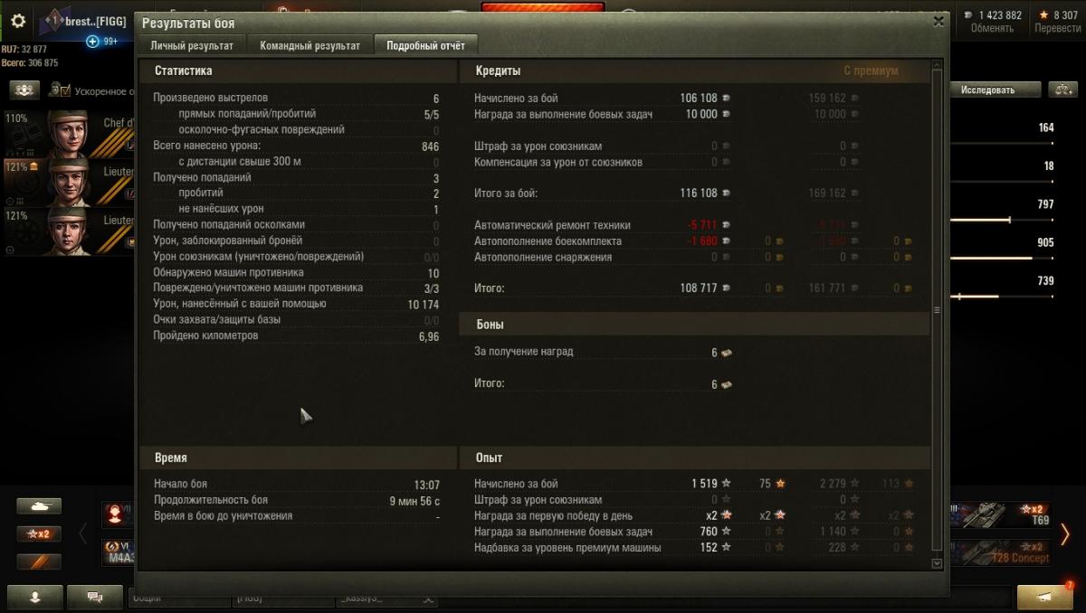The width and height of the screenshot is (1086, 613).
Task: Go to previous vehicles in carousel
Action: pos(83,533)
